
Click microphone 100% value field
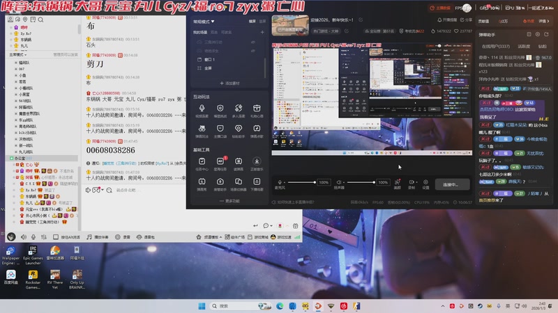pyautogui.click(x=324, y=182)
